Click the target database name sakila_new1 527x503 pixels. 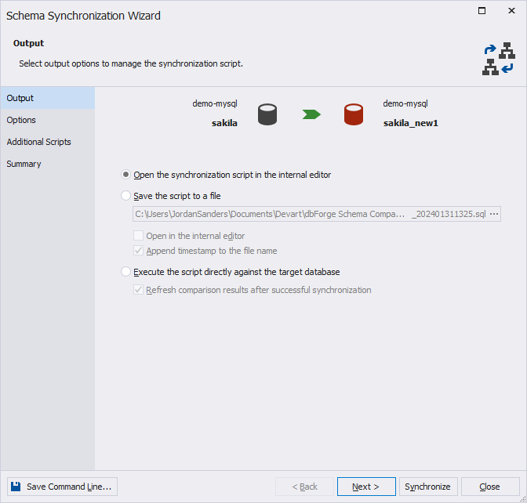point(411,123)
